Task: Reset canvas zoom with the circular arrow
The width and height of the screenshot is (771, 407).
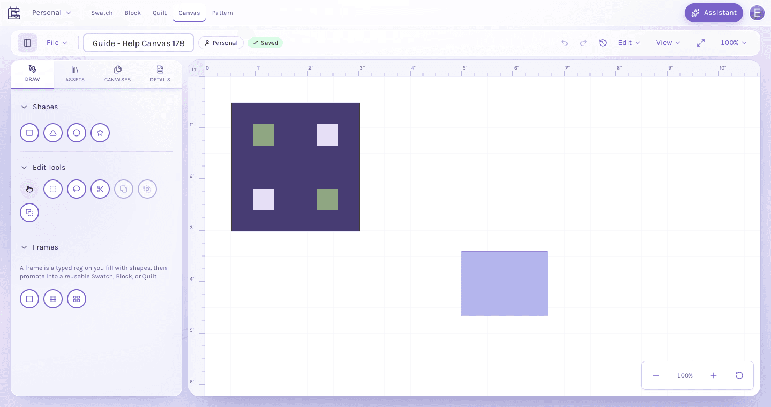Action: [x=739, y=375]
